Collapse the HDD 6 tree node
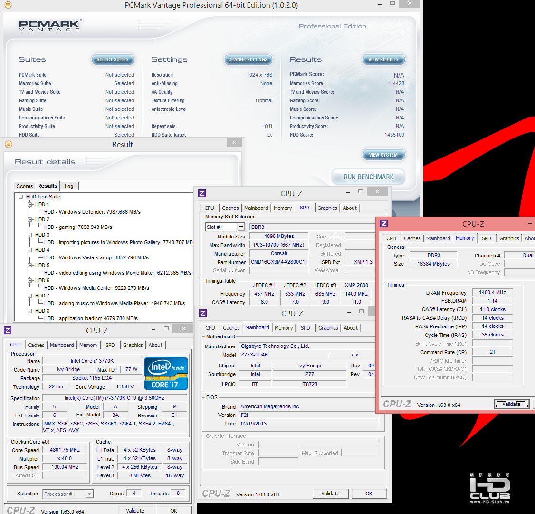This screenshot has width=535, height=514. (x=30, y=280)
